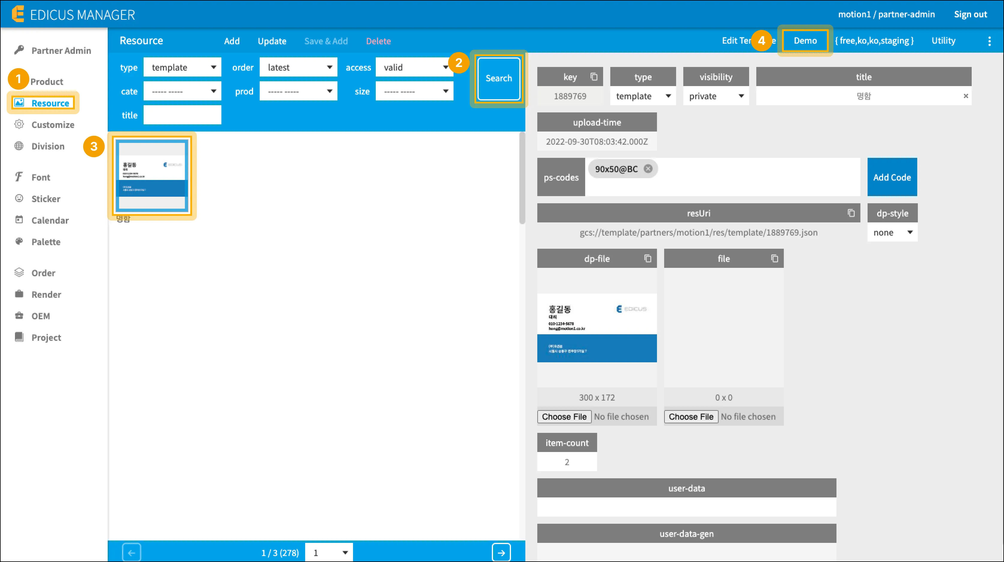
Task: Remove the 90x50@BC code tag
Action: tap(648, 169)
